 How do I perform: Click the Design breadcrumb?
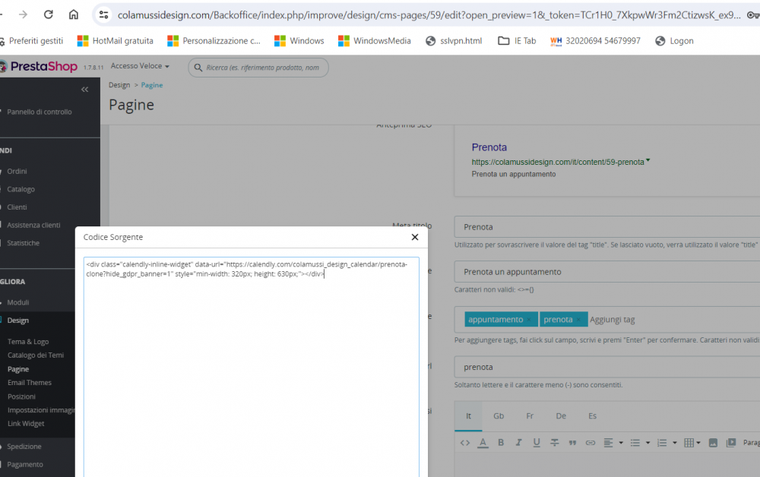pyautogui.click(x=119, y=85)
